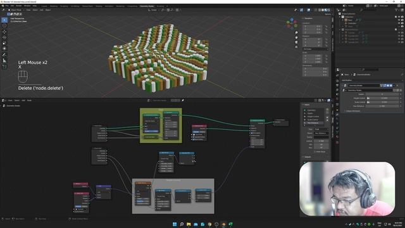Toggle modifier show in render icon
This screenshot has height=228, width=405.
tap(391, 85)
